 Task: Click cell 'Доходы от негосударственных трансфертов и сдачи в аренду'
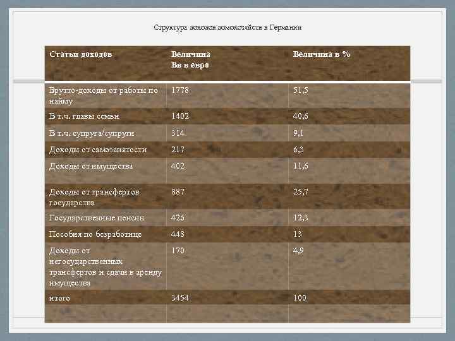point(106,266)
